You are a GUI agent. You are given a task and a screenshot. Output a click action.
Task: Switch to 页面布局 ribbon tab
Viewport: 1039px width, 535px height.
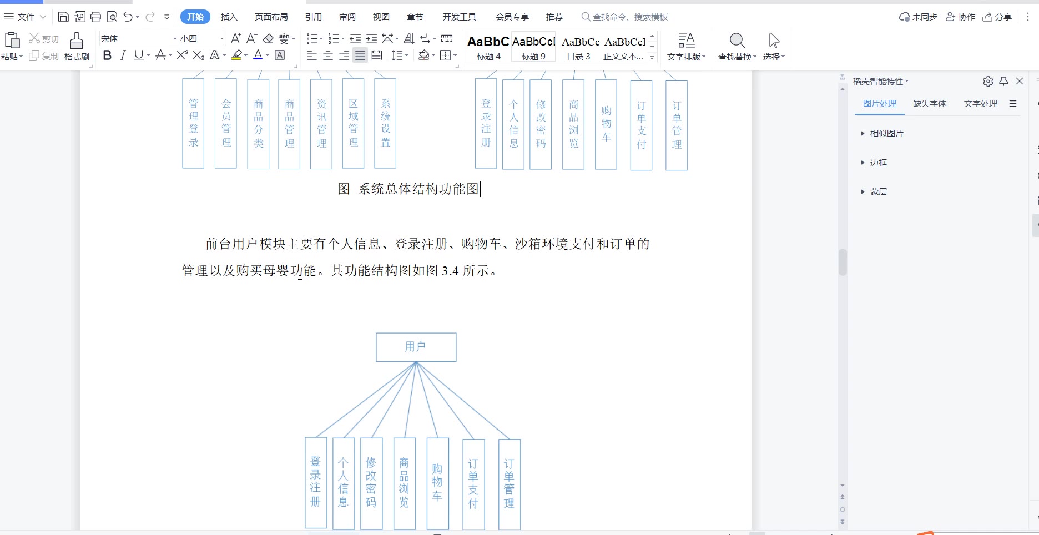pyautogui.click(x=271, y=17)
